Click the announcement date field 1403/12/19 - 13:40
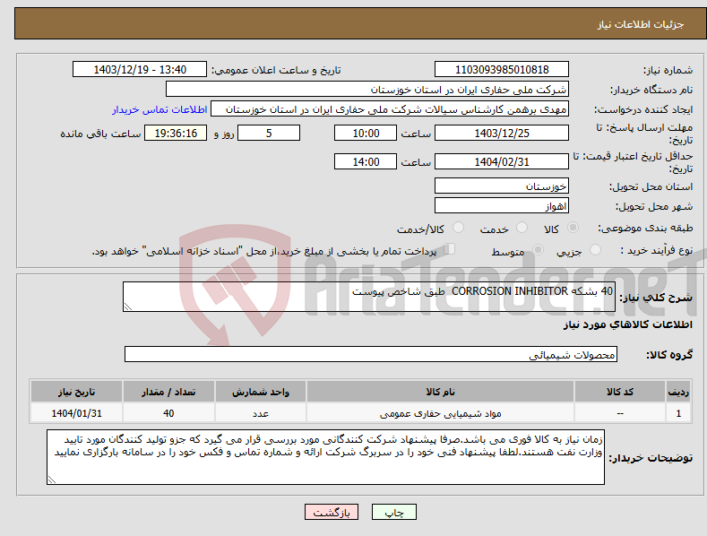The height and width of the screenshot is (536, 707). click(x=140, y=70)
